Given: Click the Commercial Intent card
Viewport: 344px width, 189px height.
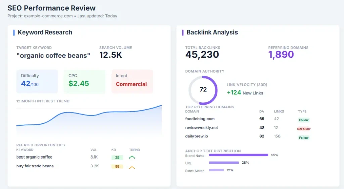Looking at the screenshot, I should pyautogui.click(x=132, y=81).
